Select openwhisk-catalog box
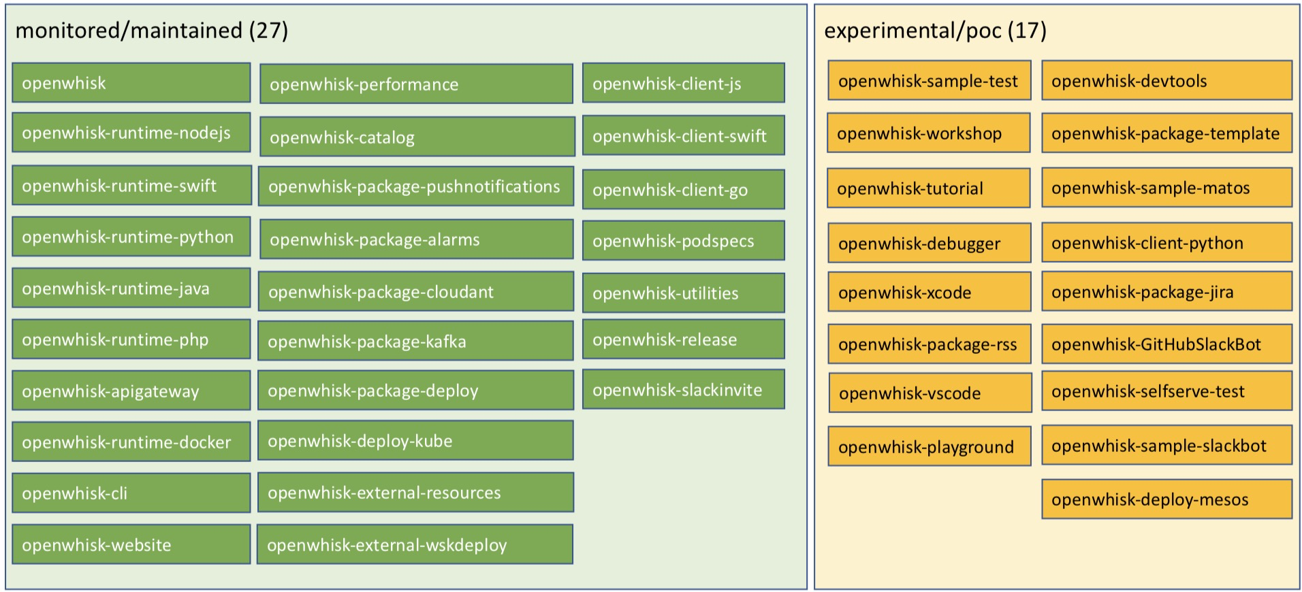Viewport: 1302px width, 592px height. (417, 137)
